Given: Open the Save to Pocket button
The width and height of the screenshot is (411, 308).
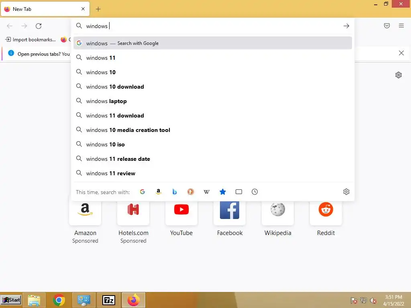Looking at the screenshot, I should pyautogui.click(x=387, y=26).
